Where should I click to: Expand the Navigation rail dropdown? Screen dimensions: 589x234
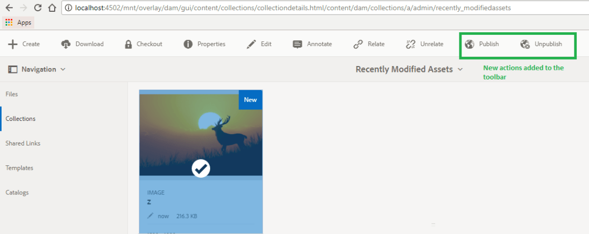click(x=38, y=69)
